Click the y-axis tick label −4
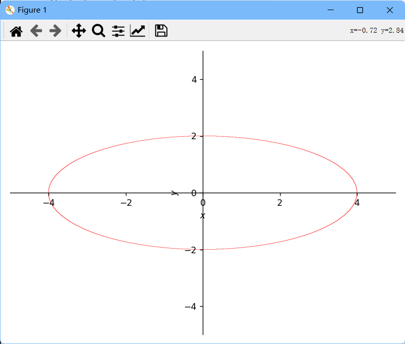 pyautogui.click(x=191, y=307)
